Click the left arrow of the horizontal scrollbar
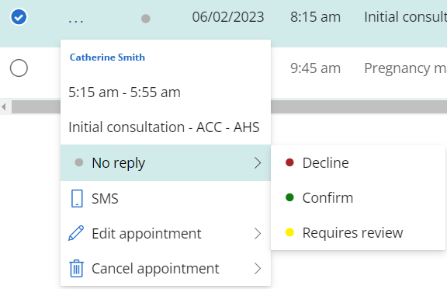Viewport: 447px width, 289px height. click(4, 107)
